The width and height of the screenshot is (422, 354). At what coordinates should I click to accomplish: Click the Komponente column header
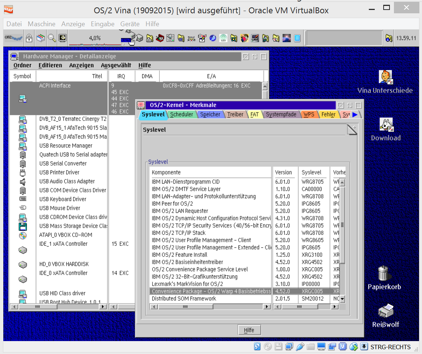pyautogui.click(x=210, y=172)
